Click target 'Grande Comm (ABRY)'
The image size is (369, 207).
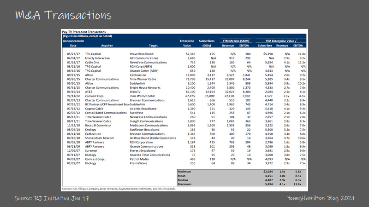coord(144,71)
